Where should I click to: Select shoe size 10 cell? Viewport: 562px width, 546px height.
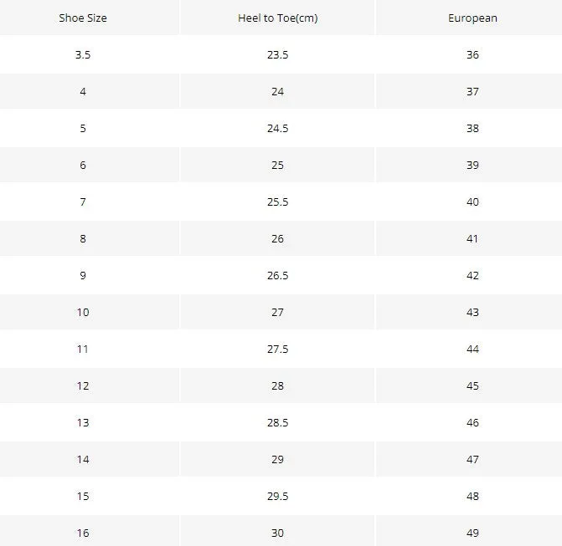83,313
